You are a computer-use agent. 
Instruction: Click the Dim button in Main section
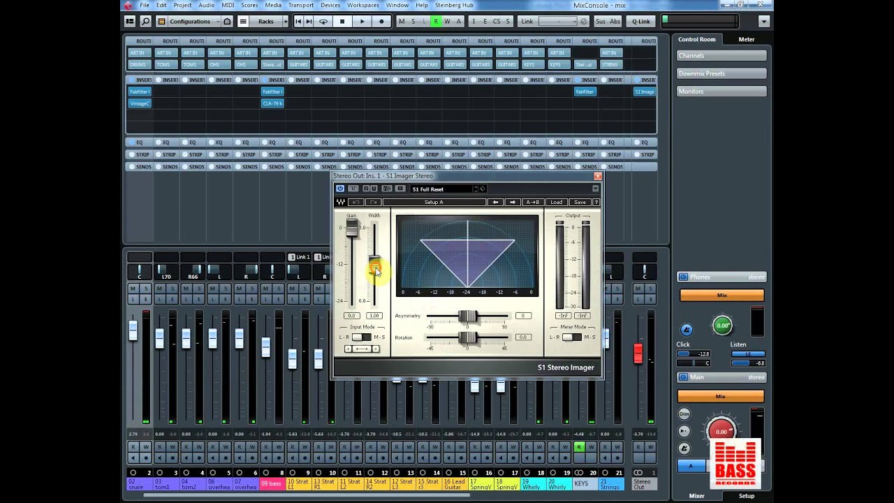pyautogui.click(x=684, y=414)
